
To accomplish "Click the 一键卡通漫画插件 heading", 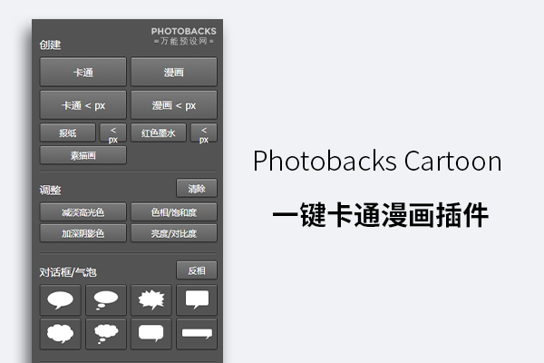I will [381, 215].
